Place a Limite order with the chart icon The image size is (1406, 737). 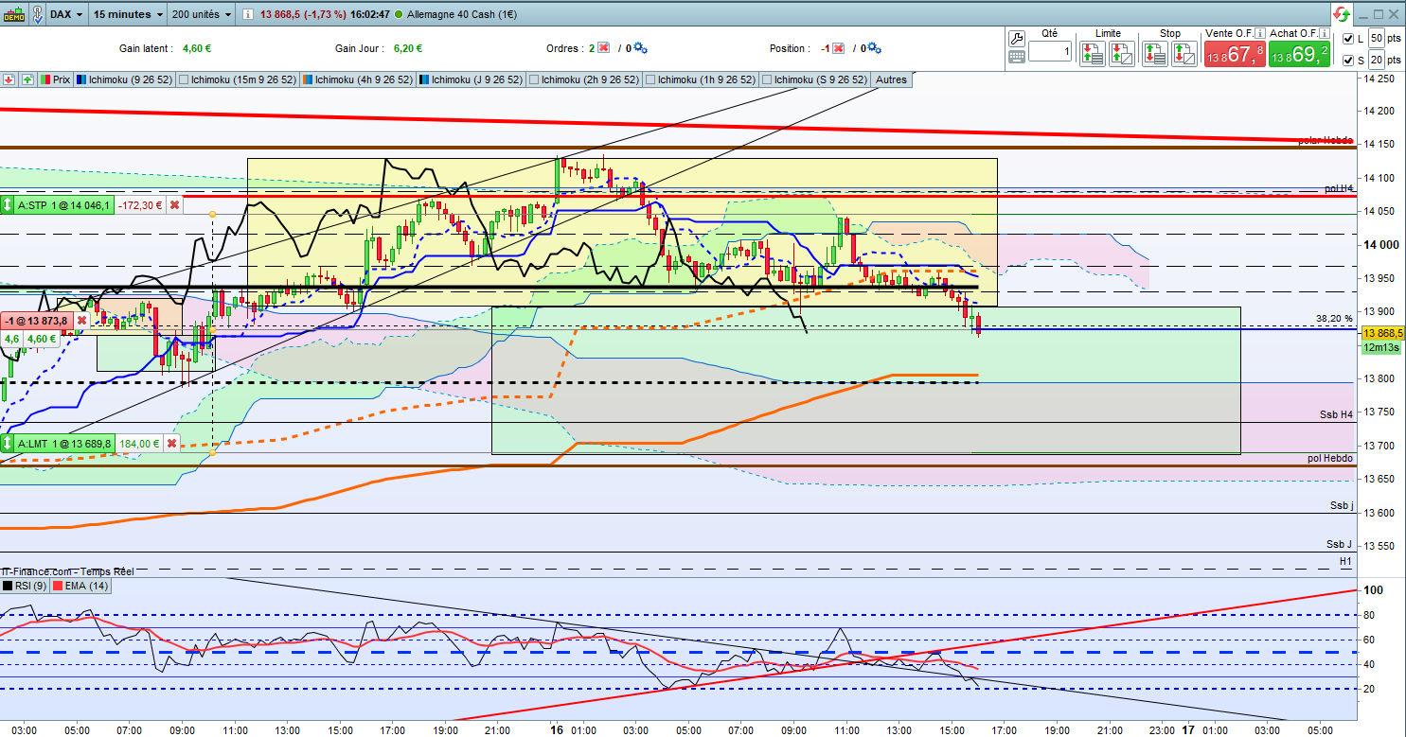click(1121, 53)
